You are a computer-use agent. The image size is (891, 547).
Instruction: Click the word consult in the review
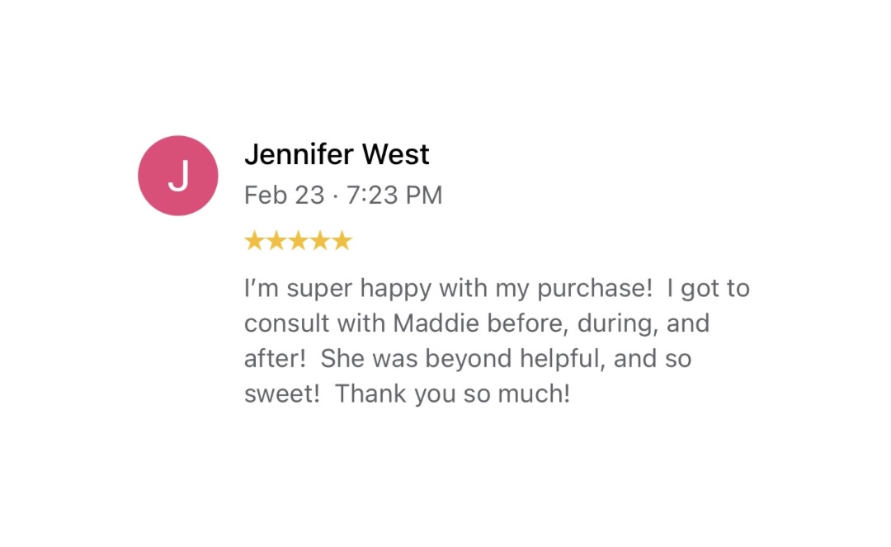[x=287, y=323]
